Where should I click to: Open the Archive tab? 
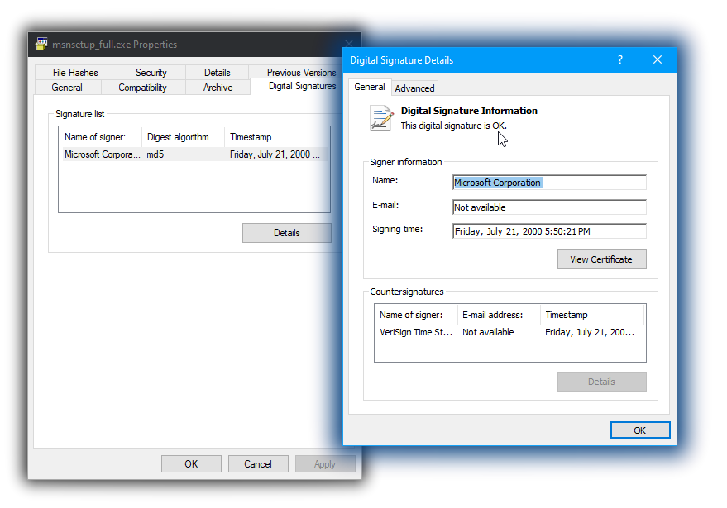point(218,88)
